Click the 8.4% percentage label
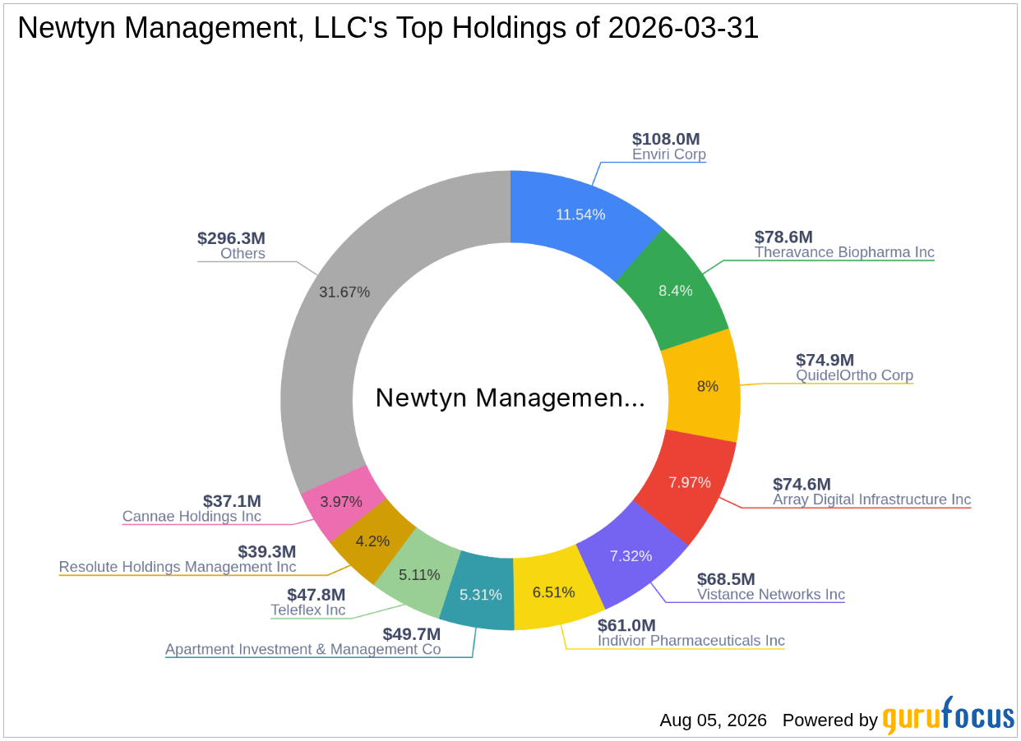1021x741 pixels. (675, 290)
